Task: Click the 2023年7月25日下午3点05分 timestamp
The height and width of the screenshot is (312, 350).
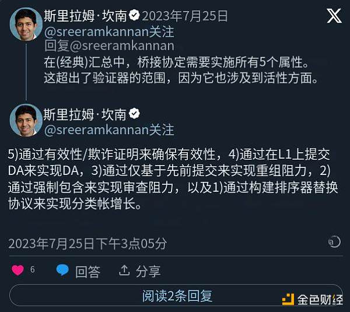Action: 87,243
